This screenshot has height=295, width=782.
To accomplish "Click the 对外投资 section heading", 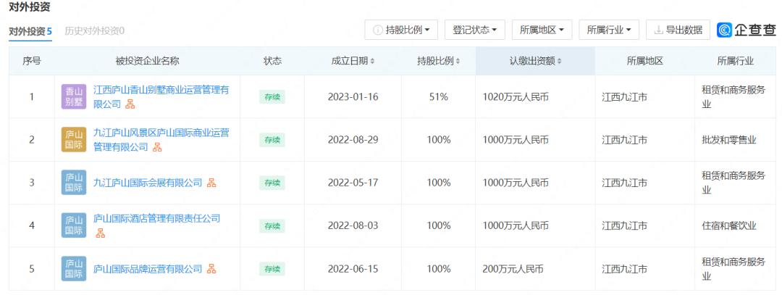I will point(30,7).
